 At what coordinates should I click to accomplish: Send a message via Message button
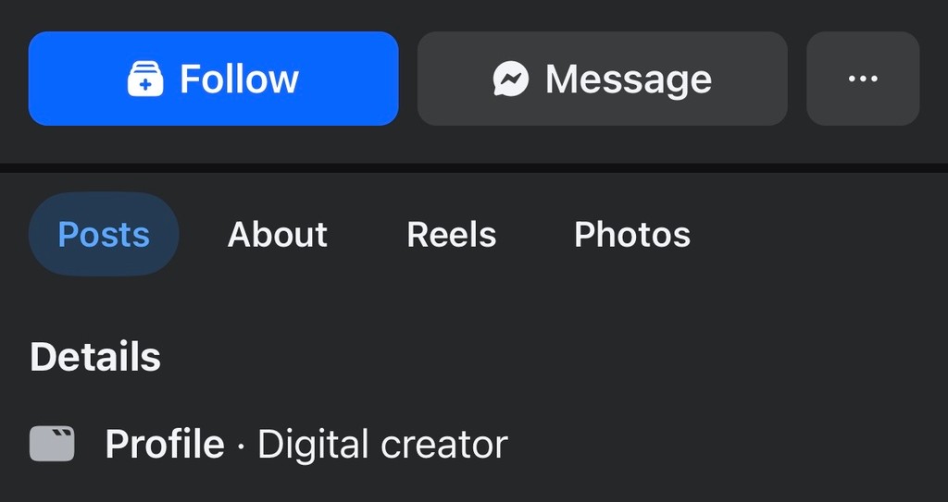(602, 79)
